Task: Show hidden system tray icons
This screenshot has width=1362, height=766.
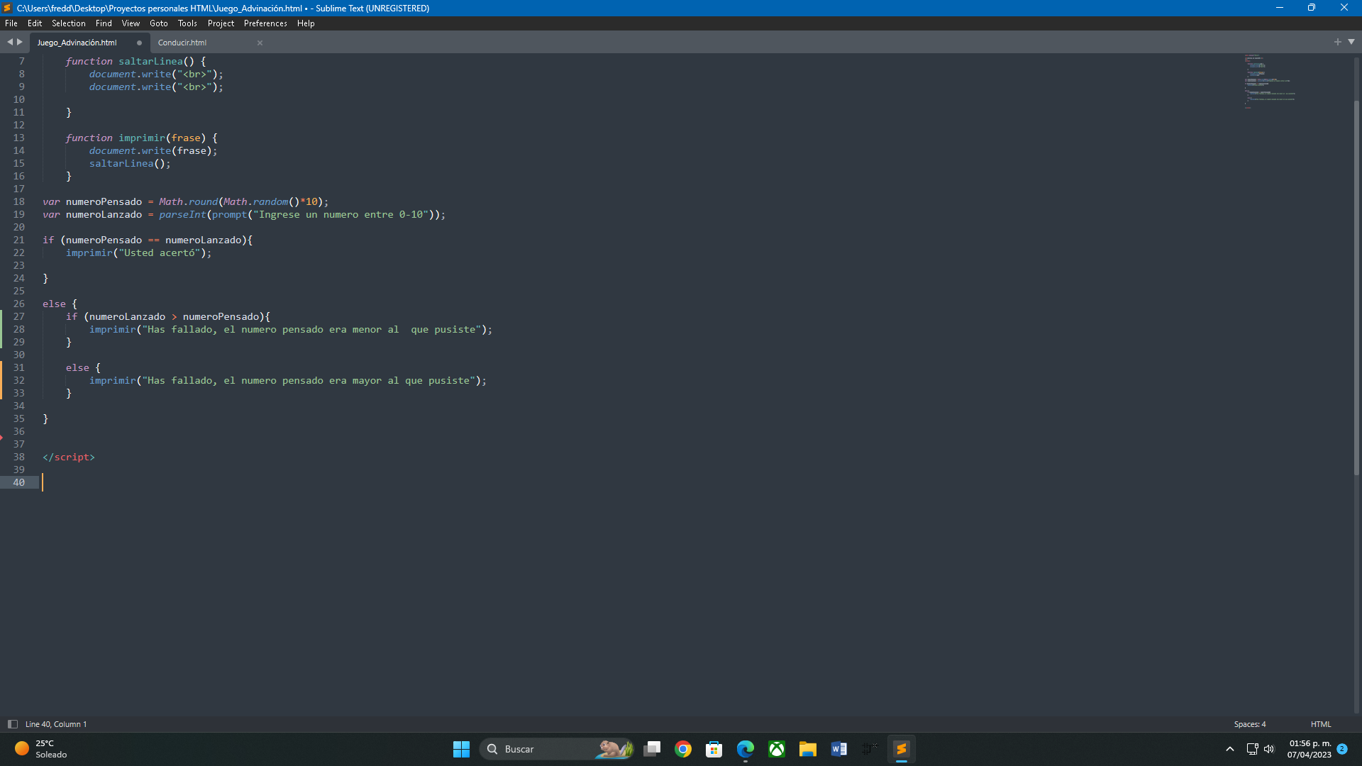Action: pos(1230,749)
